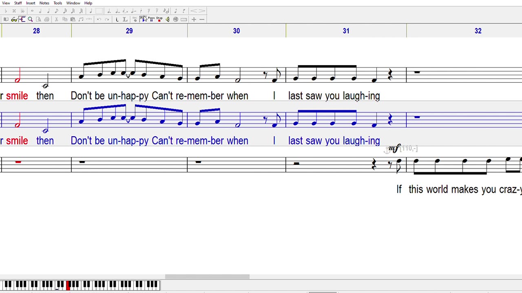The height and width of the screenshot is (293, 522).
Task: Click the Stop button
Action: click(x=159, y=19)
